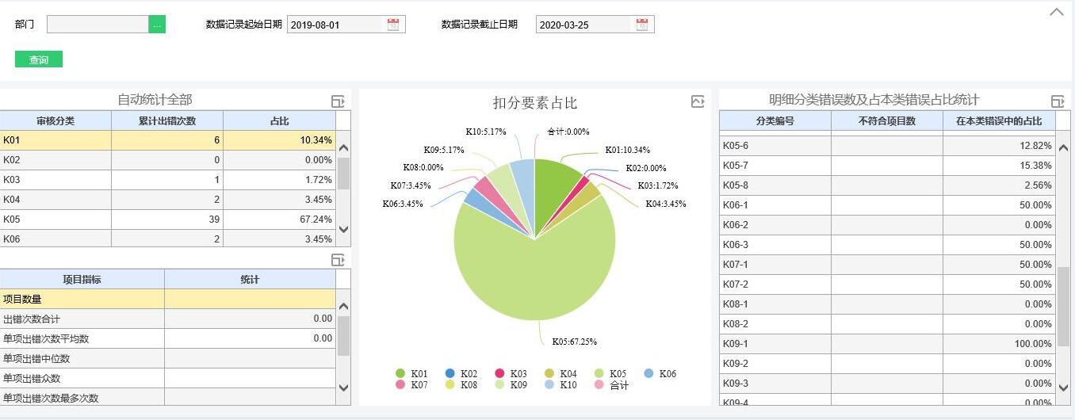Click the detail table scrollbar thumb
This screenshot has height=420, width=1075.
pyautogui.click(x=1063, y=307)
